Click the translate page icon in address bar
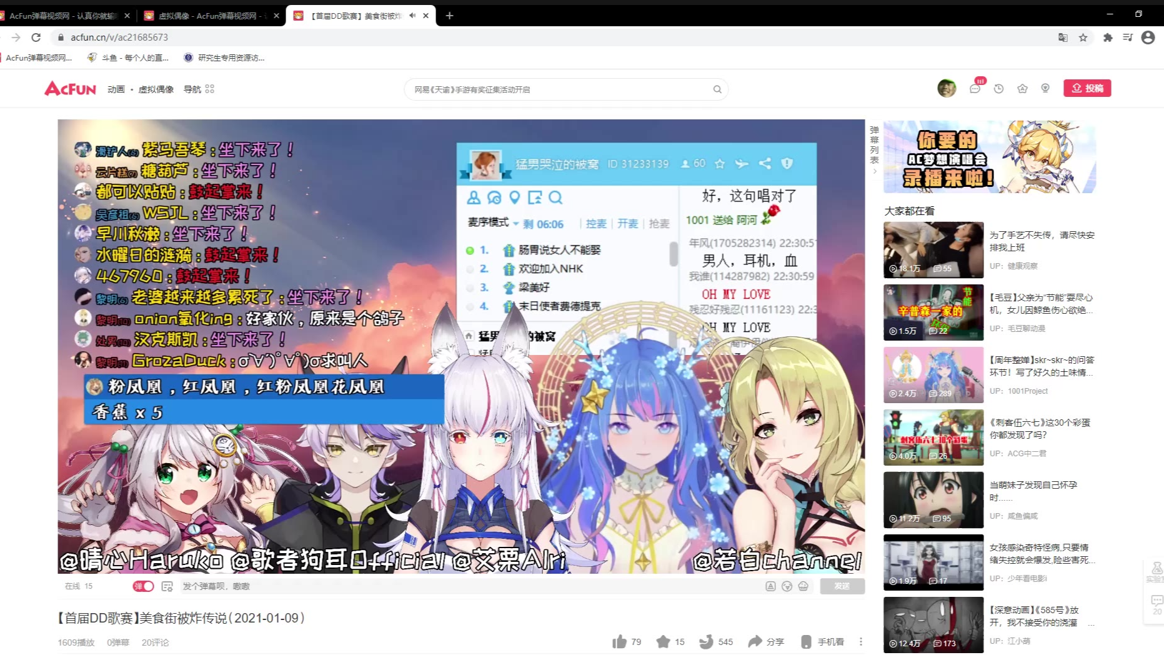The height and width of the screenshot is (655, 1164). point(1063,37)
